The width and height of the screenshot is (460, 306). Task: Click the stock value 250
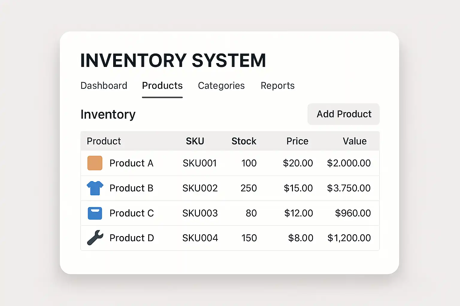pyautogui.click(x=249, y=188)
